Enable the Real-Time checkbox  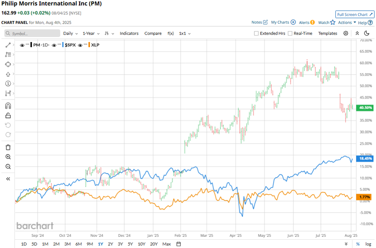(290, 33)
